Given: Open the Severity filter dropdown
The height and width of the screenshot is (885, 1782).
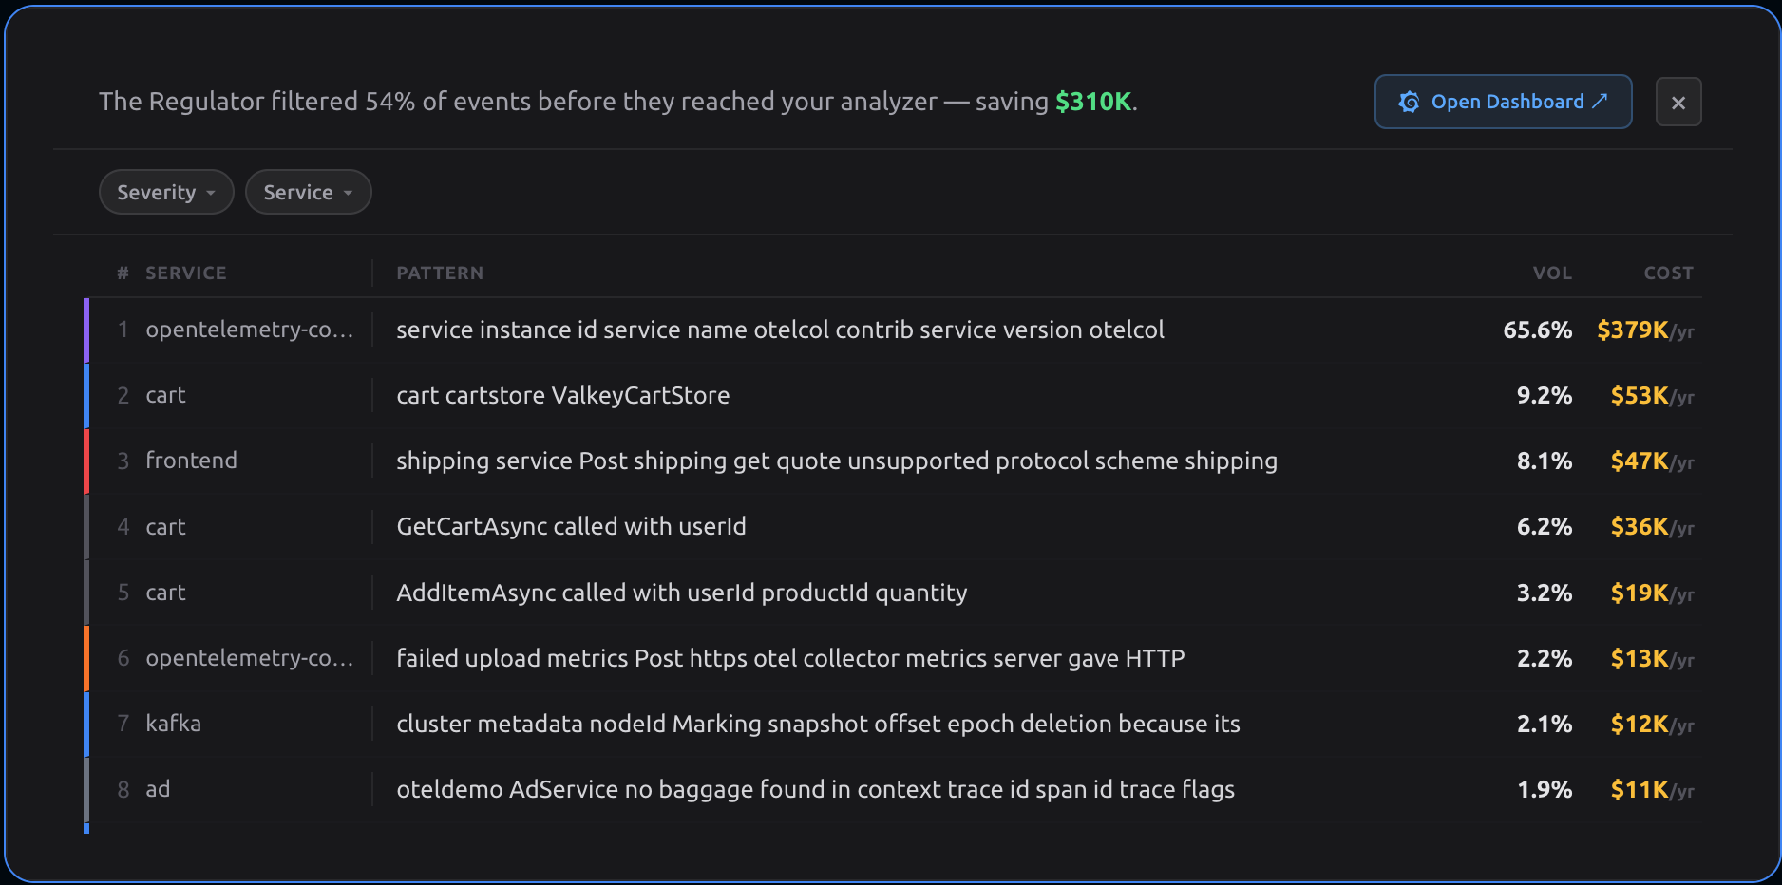Looking at the screenshot, I should tap(166, 193).
